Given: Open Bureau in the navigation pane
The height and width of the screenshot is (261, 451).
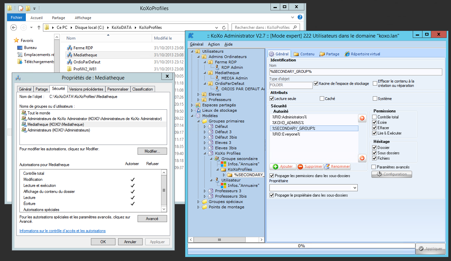Looking at the screenshot, I should [30, 48].
